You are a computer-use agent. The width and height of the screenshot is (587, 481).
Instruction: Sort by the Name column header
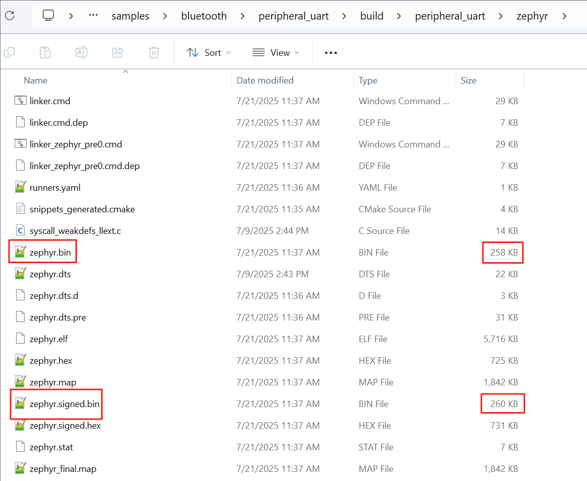pyautogui.click(x=36, y=80)
